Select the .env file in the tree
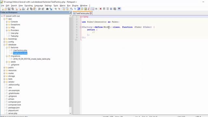The image size is (208, 117). click(x=10, y=87)
